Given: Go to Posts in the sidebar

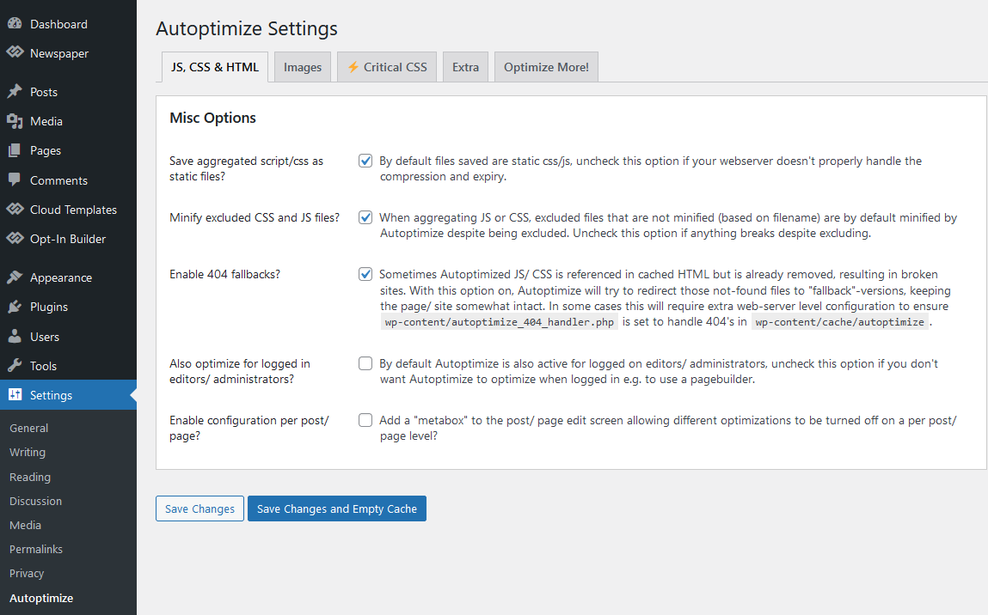Looking at the screenshot, I should tap(68, 92).
